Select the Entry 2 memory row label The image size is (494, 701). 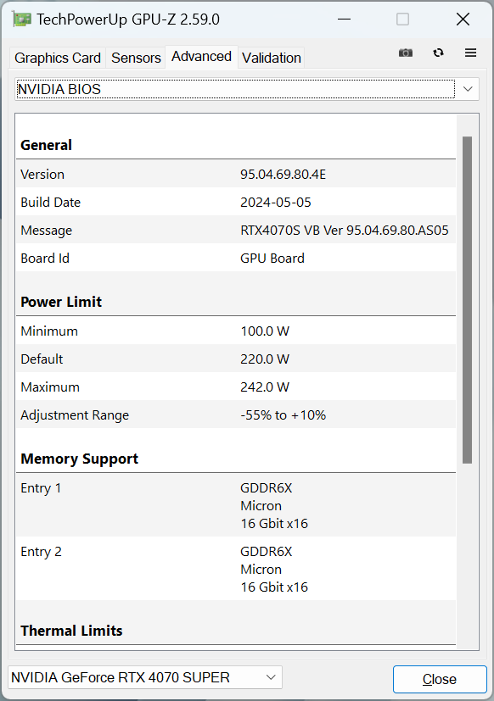(41, 552)
